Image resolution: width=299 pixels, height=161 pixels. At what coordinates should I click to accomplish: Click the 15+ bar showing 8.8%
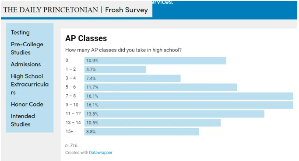[x=142, y=132]
